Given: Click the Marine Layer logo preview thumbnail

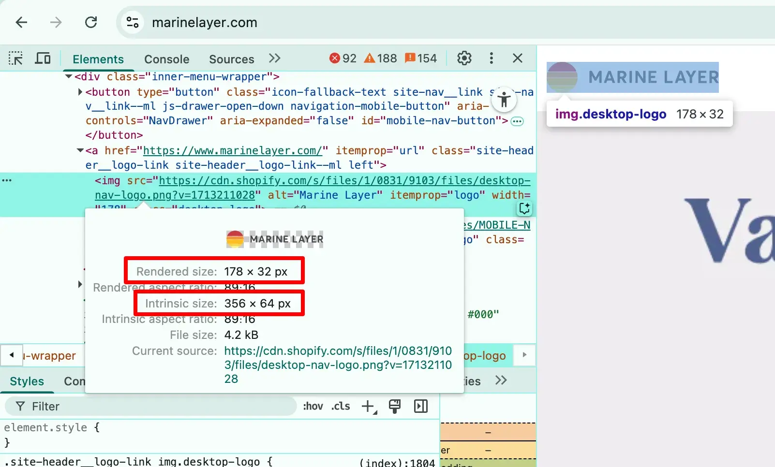Looking at the screenshot, I should pos(275,239).
